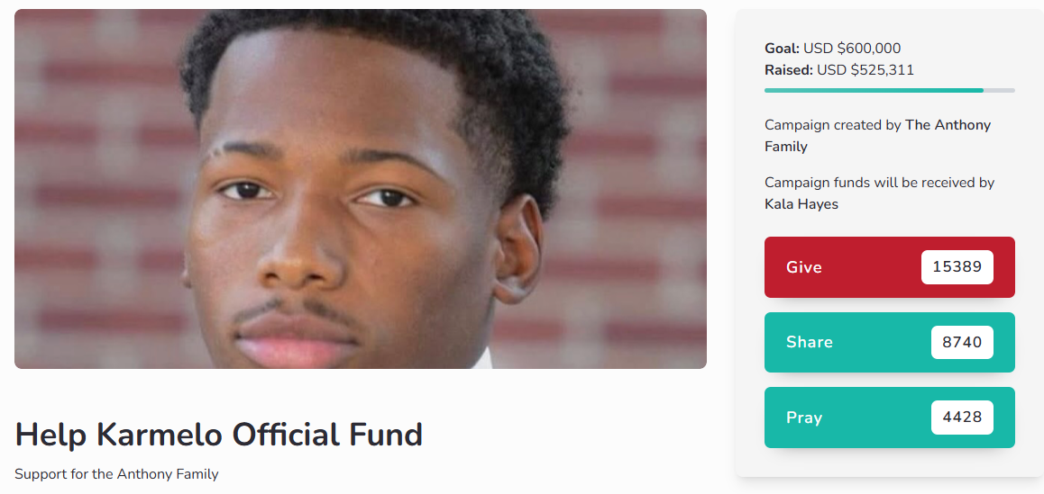Click the 4428 prayer count badge
Viewport: 1044px width, 494px height.
962,418
